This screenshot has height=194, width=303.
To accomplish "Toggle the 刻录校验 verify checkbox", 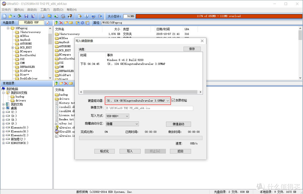I will click(173, 100).
